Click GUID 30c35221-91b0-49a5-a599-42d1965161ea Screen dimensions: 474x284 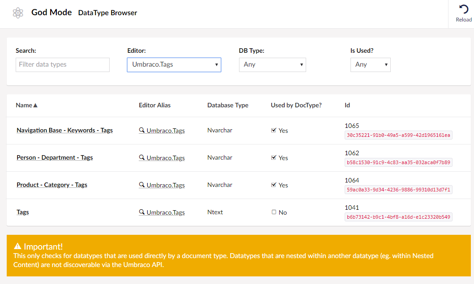click(x=398, y=135)
